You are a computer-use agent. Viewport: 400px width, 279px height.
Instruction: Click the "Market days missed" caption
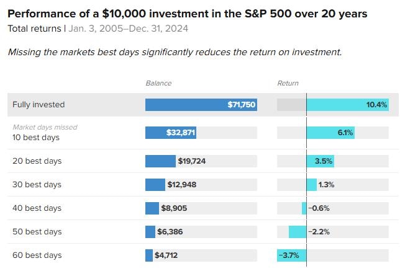coord(45,127)
